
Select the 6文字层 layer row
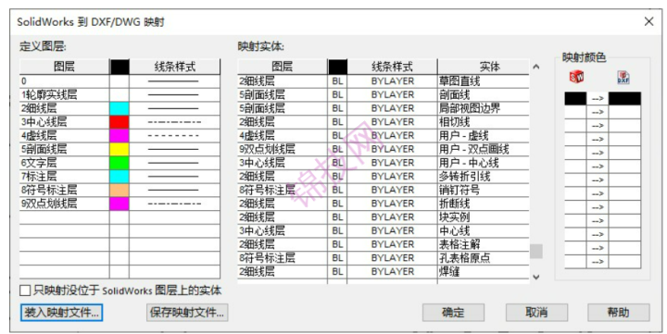[120, 163]
